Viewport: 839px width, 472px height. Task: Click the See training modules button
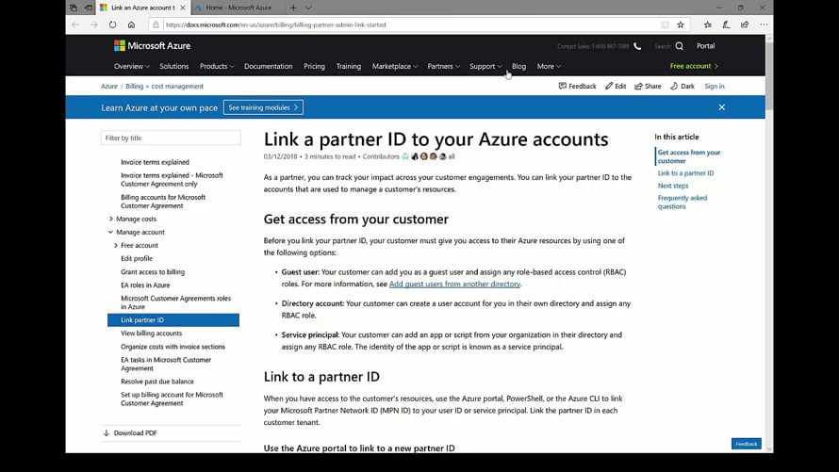click(263, 107)
